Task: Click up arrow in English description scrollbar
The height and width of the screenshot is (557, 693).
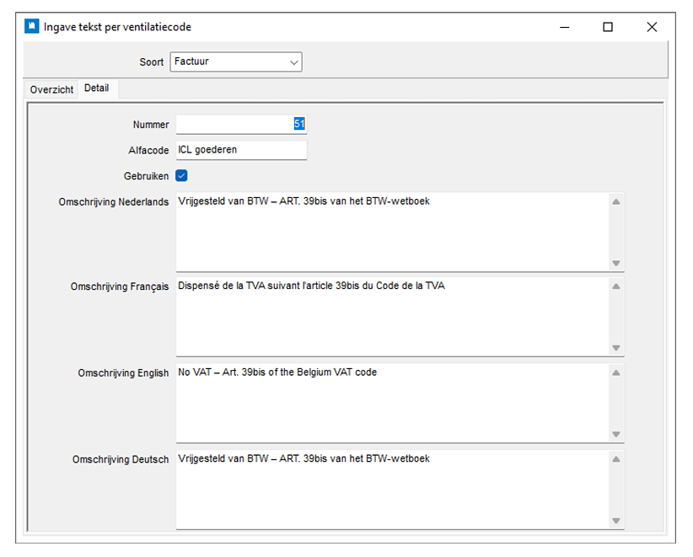Action: [616, 372]
